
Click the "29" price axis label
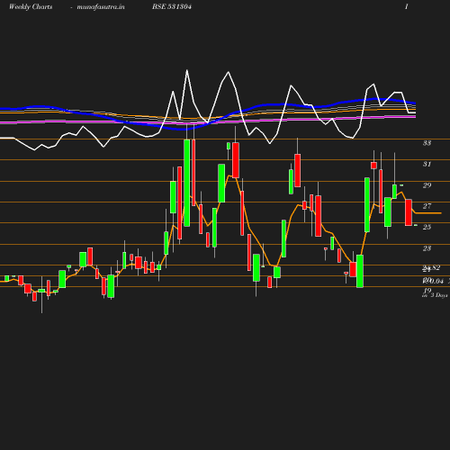[427, 185]
